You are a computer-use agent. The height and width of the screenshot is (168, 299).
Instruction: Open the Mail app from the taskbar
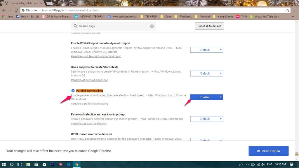pyautogui.click(x=44, y=164)
